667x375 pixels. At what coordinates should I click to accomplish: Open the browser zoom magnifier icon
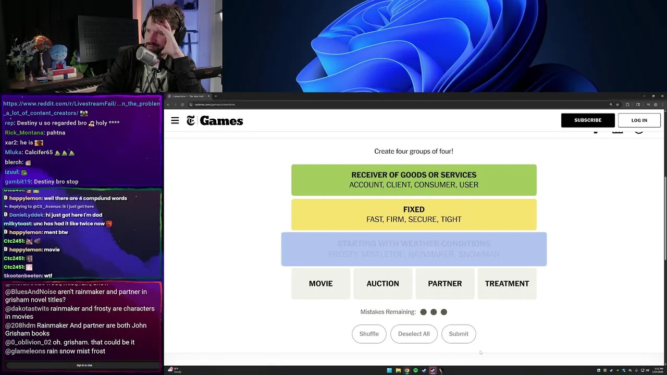[x=611, y=104]
